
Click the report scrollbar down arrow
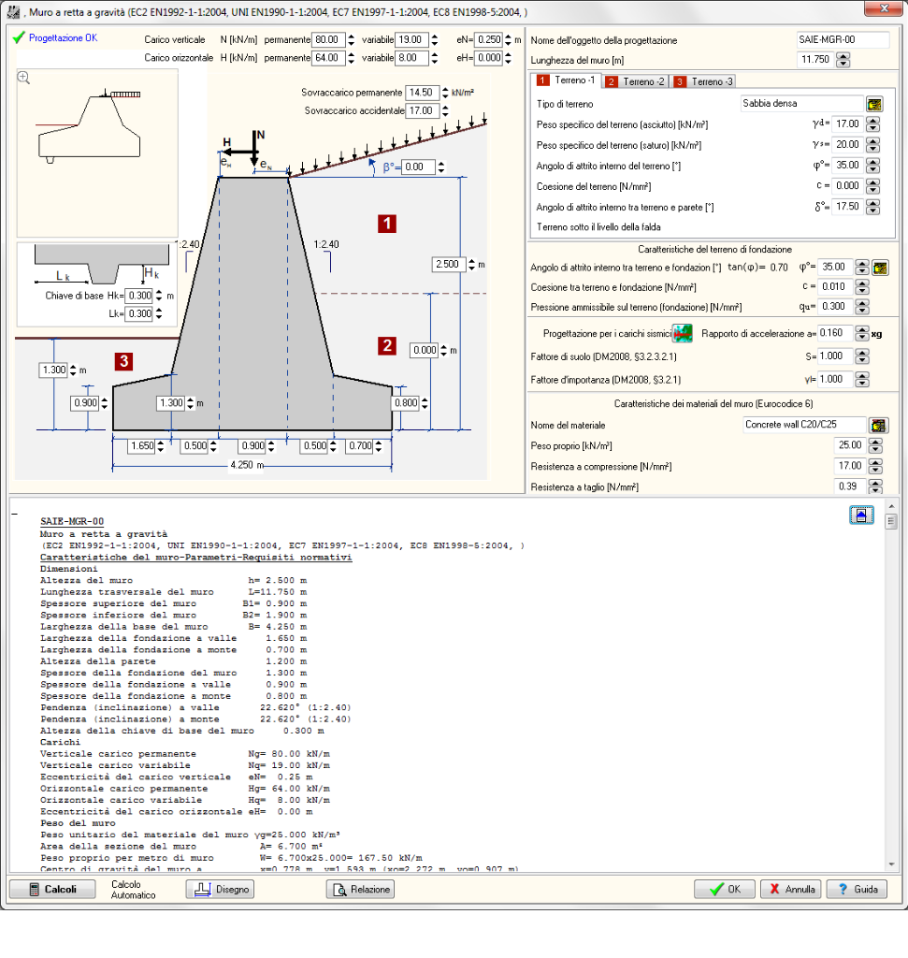(x=891, y=864)
